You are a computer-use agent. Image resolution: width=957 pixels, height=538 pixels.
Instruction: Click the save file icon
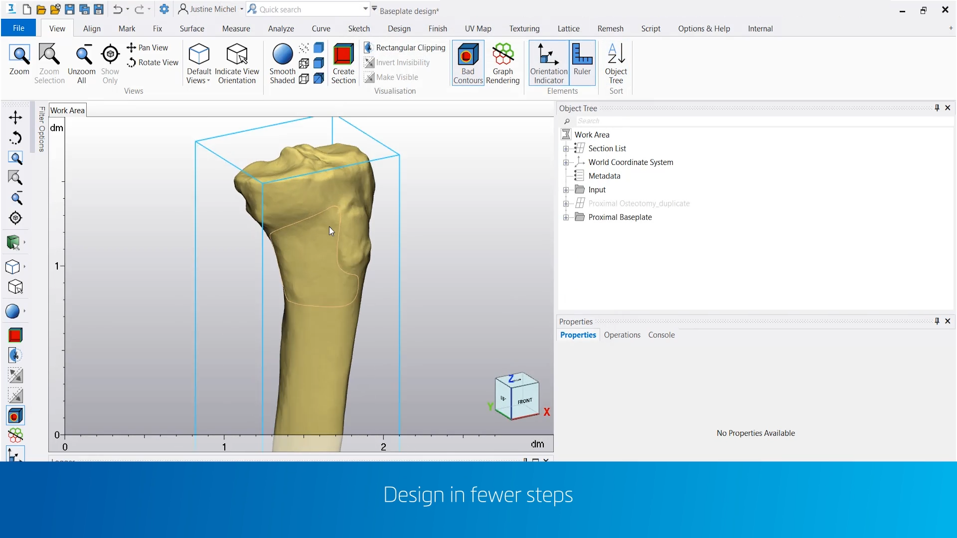point(70,9)
